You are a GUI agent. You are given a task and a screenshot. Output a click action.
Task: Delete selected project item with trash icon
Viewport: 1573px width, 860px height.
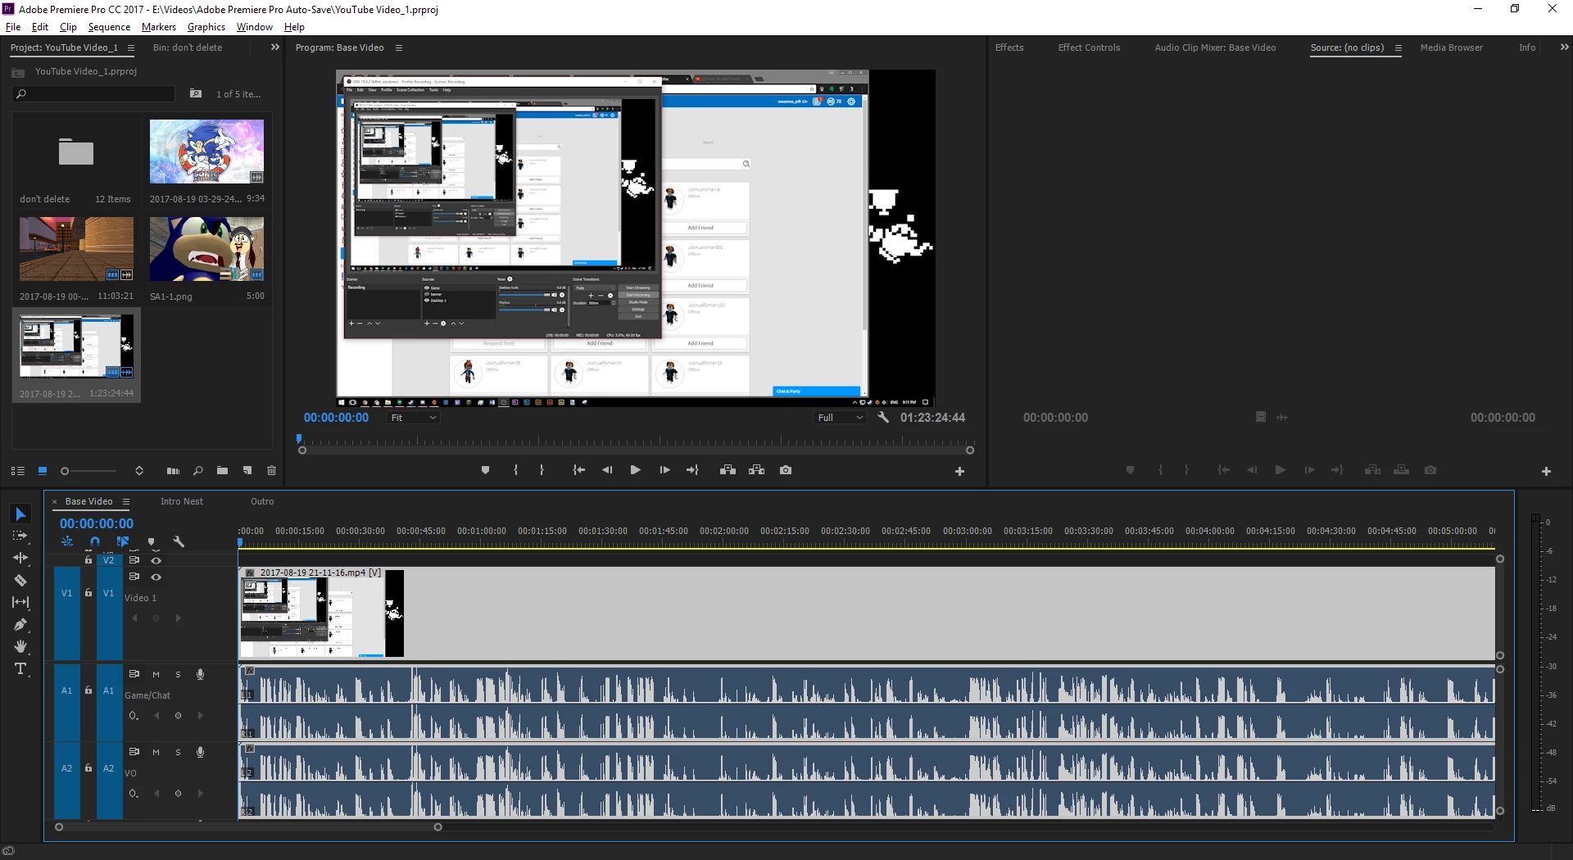coord(272,471)
